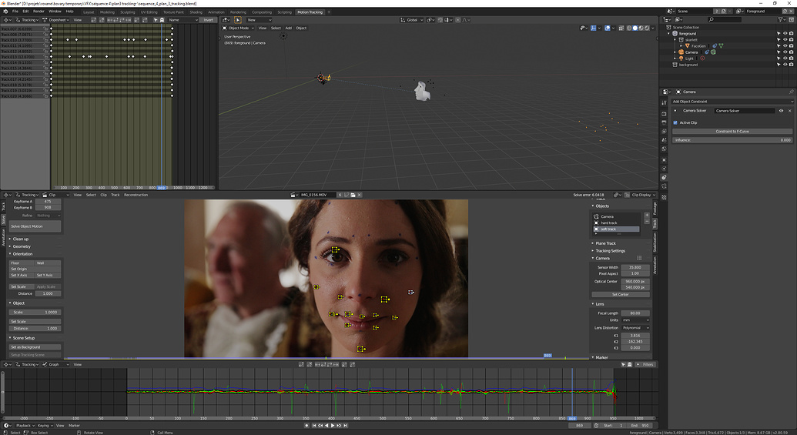Open the overlays toggle icon in 3D viewport
The image size is (797, 435).
tap(608, 28)
